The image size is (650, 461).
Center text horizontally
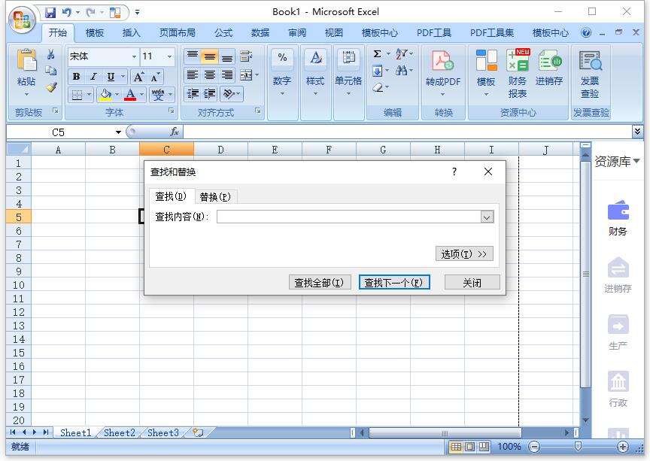[x=210, y=75]
